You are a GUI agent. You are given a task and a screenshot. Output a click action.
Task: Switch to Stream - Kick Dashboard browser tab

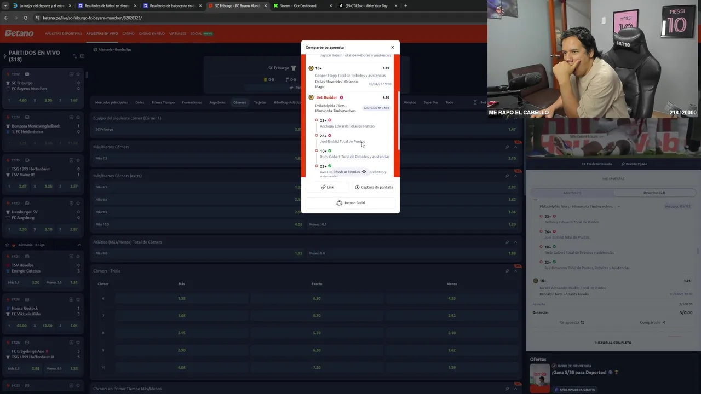click(x=302, y=5)
